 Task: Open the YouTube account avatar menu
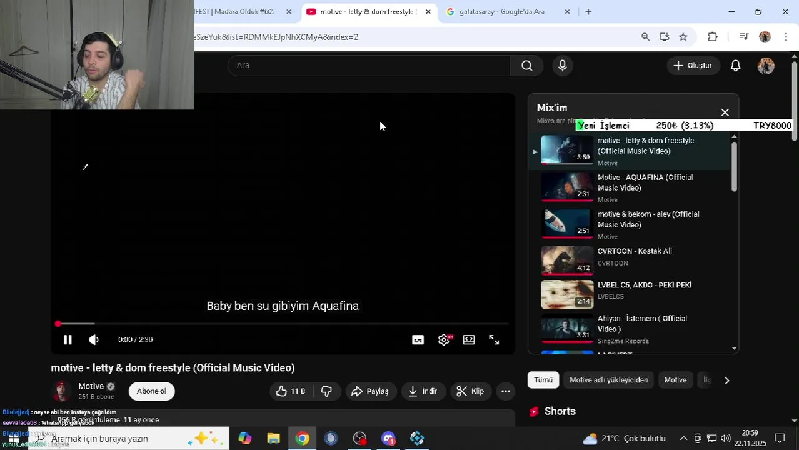coord(766,66)
